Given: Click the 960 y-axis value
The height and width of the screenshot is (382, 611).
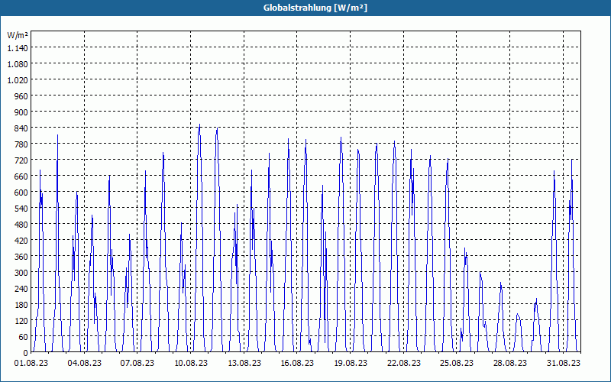Looking at the screenshot, I should (21, 96).
